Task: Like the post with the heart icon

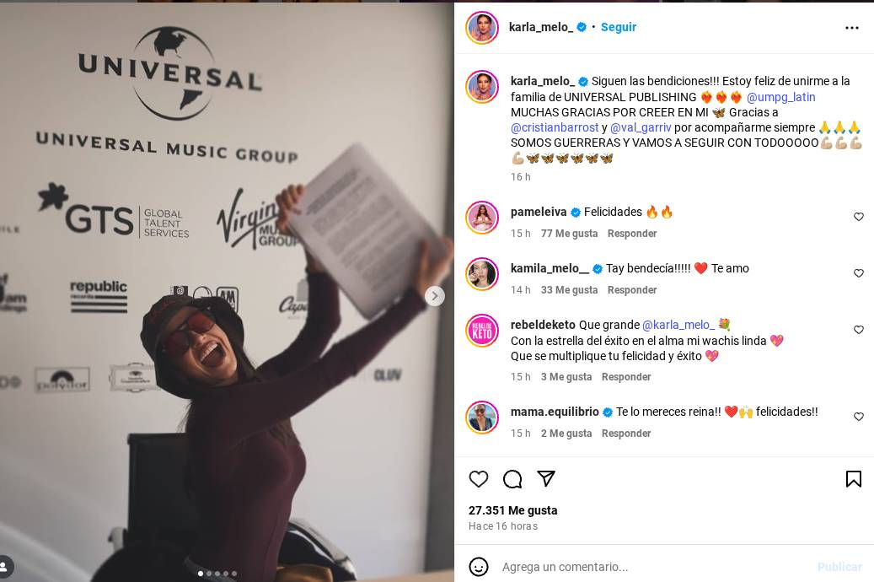Action: click(x=478, y=479)
